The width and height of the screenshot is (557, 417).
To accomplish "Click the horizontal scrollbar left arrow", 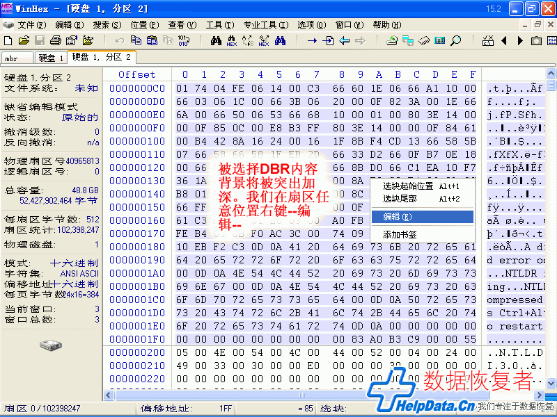I will (x=109, y=395).
